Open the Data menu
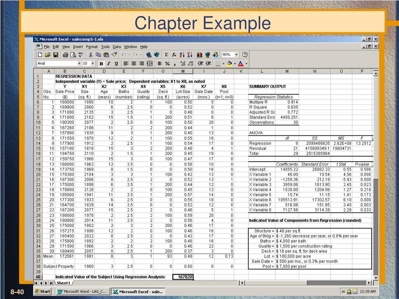This screenshot has height=299, width=399. pos(117,47)
